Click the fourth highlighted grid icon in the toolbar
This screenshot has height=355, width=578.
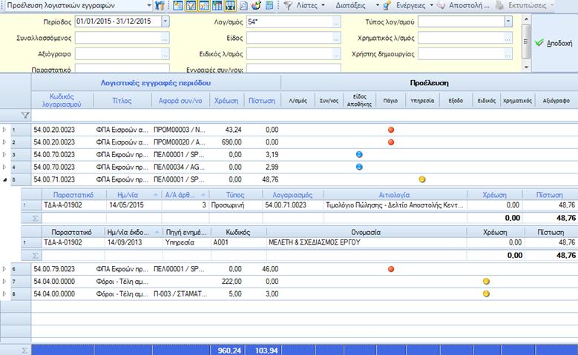217,5
